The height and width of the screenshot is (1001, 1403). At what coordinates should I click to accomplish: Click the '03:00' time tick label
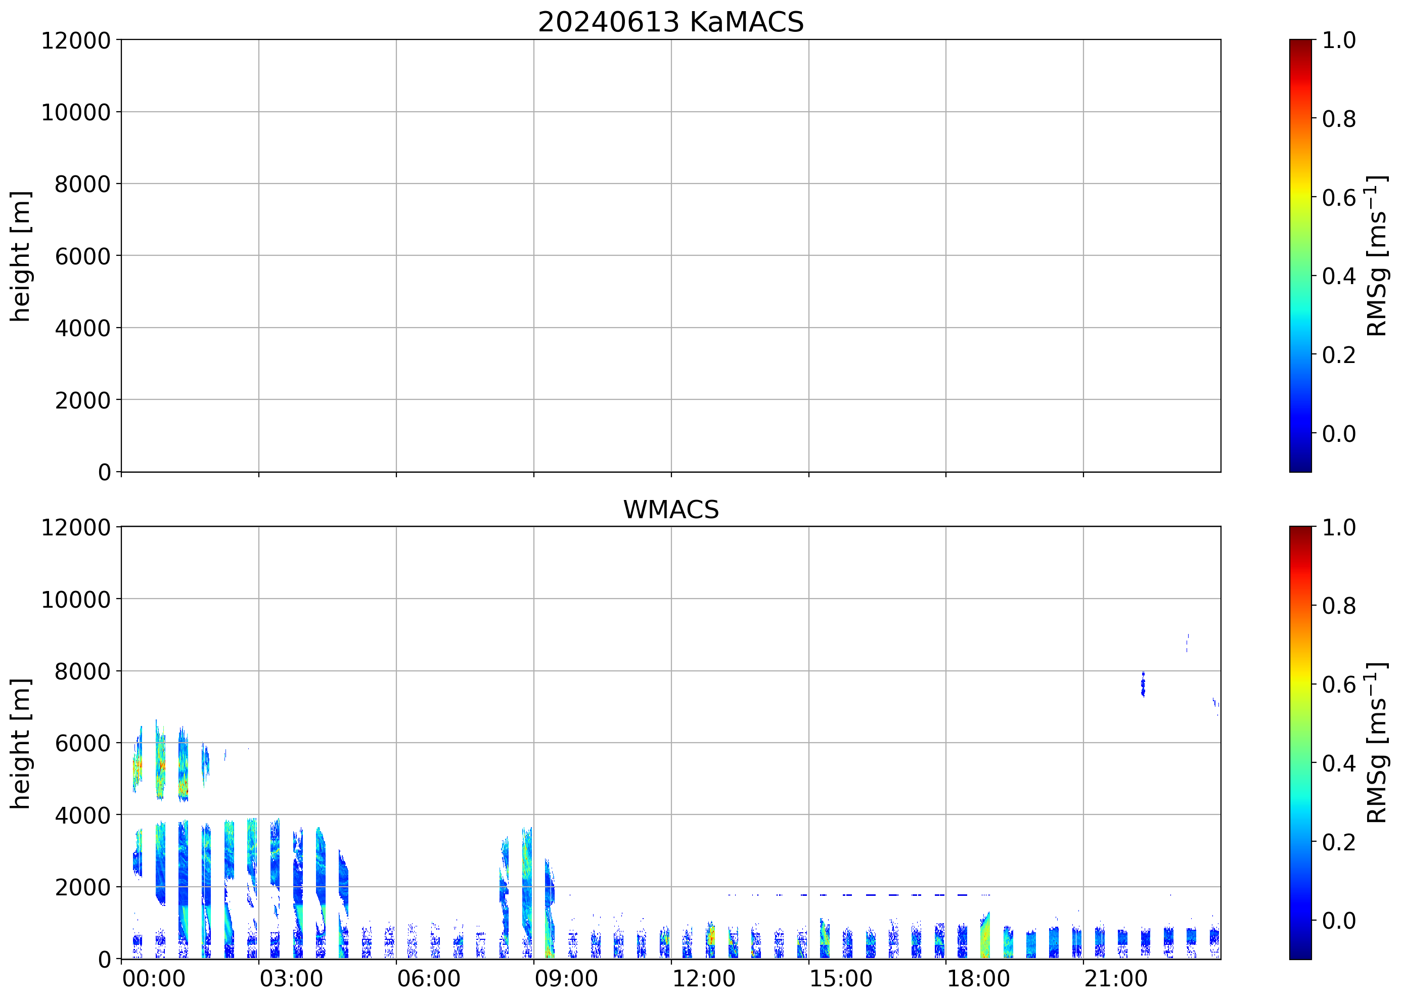click(291, 979)
